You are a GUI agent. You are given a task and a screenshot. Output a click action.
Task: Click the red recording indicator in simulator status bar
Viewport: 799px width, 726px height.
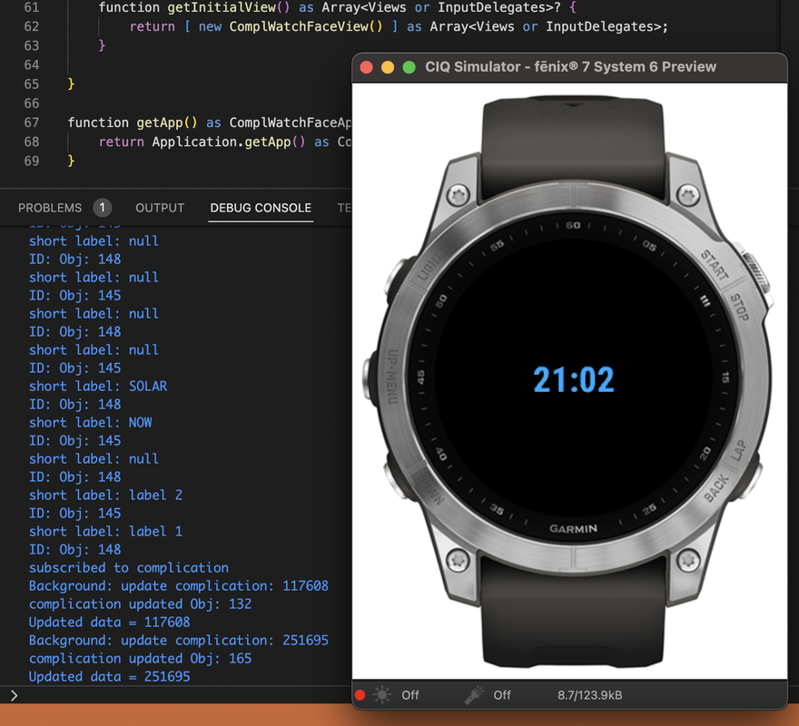pos(360,695)
